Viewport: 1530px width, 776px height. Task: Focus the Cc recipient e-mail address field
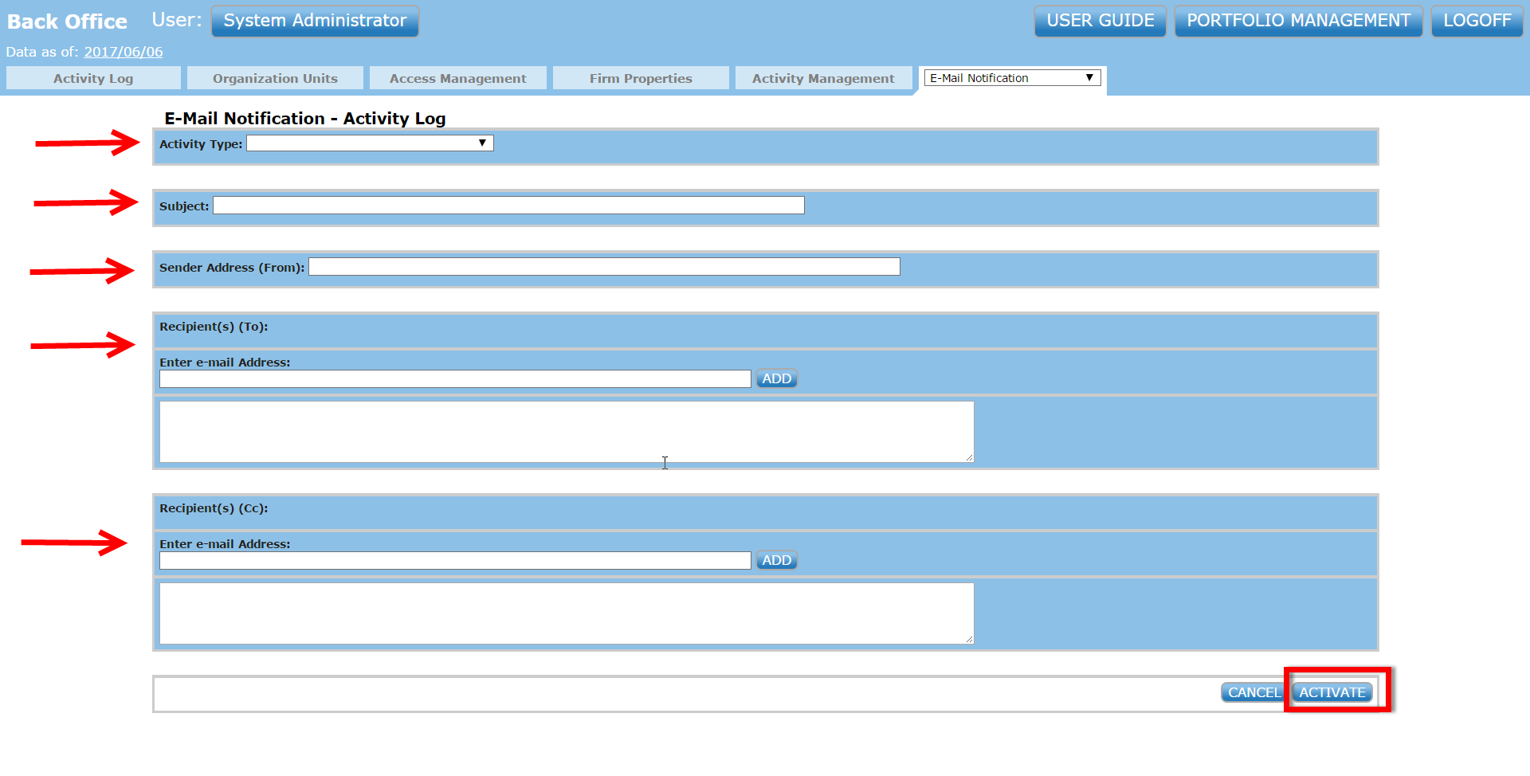454,561
